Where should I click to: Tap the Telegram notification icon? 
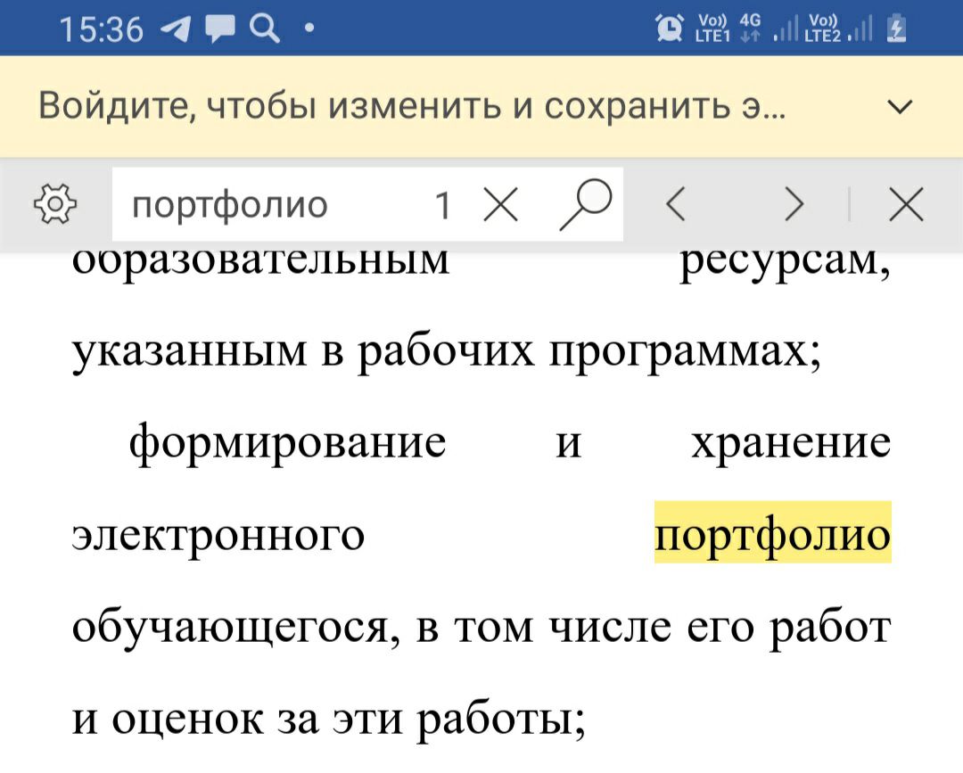(175, 29)
